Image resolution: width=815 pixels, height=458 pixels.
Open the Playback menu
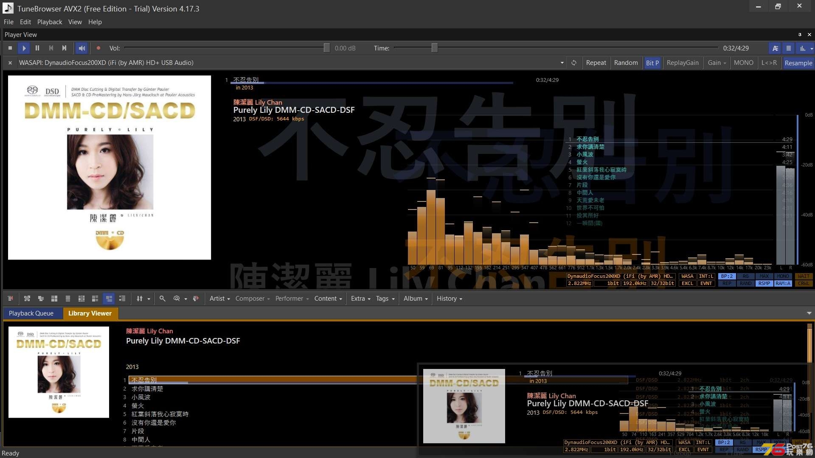(x=50, y=22)
